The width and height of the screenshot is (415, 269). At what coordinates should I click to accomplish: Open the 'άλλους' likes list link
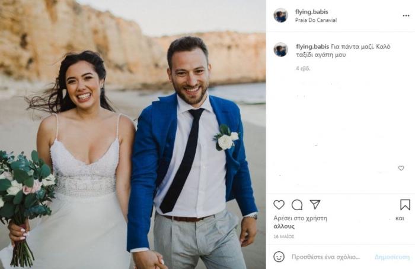pos(284,226)
